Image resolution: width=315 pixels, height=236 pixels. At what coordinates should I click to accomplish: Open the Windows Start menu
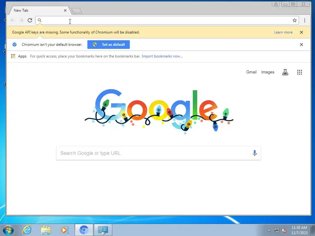8,230
